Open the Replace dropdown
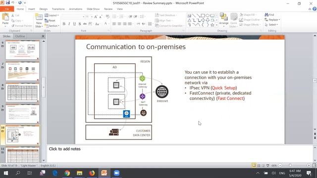 [272, 20]
